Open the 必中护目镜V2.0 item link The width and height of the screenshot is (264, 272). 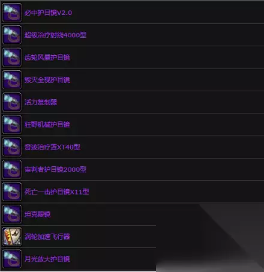[48, 13]
